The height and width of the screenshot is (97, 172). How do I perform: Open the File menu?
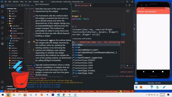click(x=5, y=2)
